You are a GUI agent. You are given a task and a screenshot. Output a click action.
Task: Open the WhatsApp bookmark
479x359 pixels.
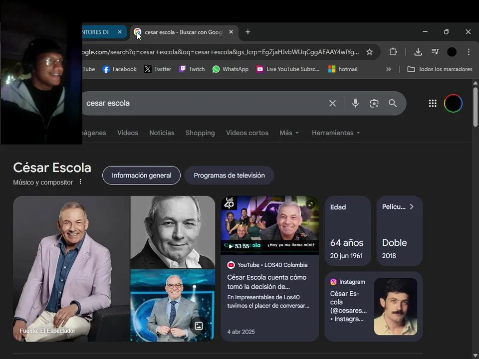click(x=231, y=69)
